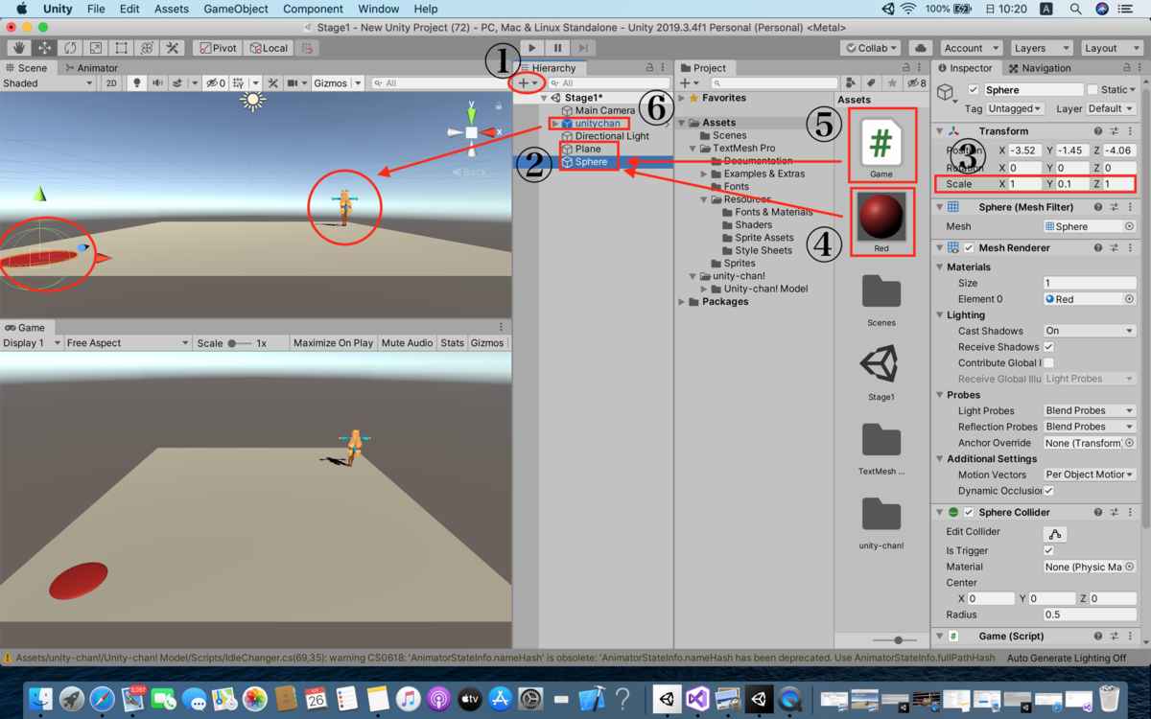1151x719 pixels.
Task: Toggle the Static checkbox
Action: pos(1092,90)
